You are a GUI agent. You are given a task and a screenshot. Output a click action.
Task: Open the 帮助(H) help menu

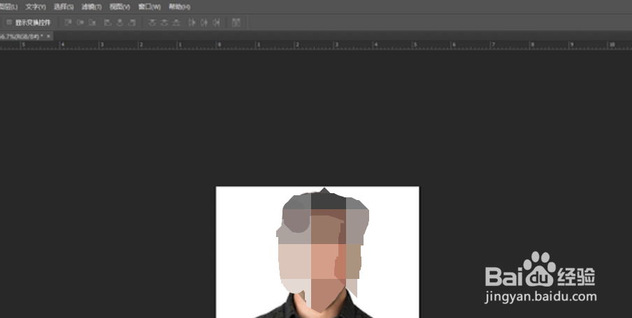point(180,7)
